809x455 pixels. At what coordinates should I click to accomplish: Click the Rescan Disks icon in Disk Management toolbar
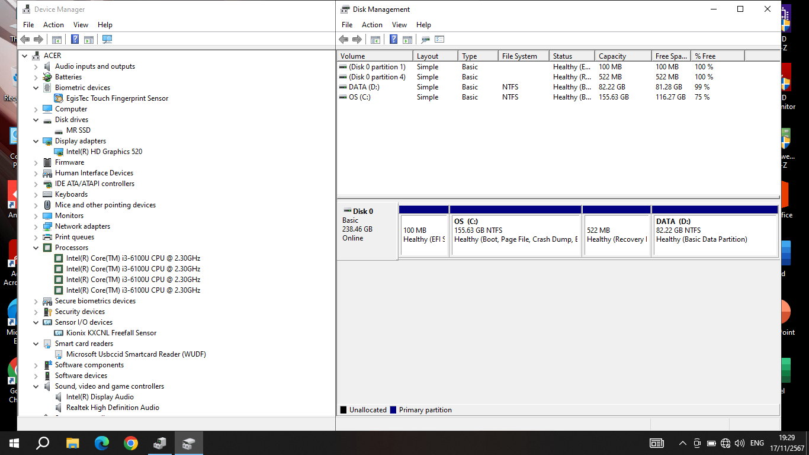425,40
